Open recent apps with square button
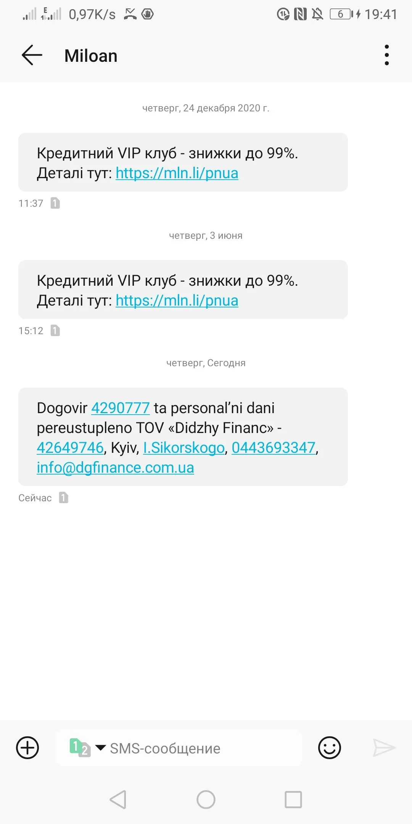This screenshot has width=412, height=824. [x=293, y=799]
